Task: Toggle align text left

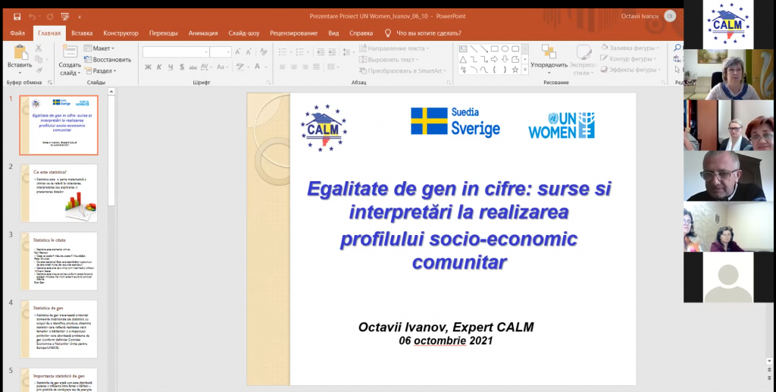Action: click(283, 67)
